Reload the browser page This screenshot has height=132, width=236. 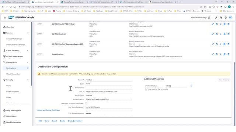[x=11, y=7]
